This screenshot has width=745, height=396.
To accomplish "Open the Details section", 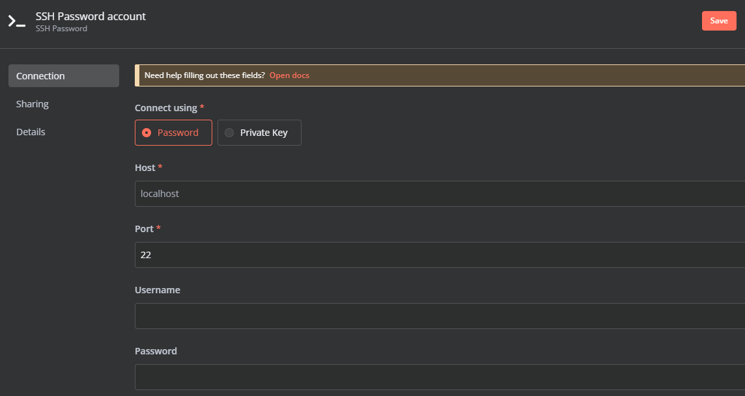I will click(x=31, y=131).
